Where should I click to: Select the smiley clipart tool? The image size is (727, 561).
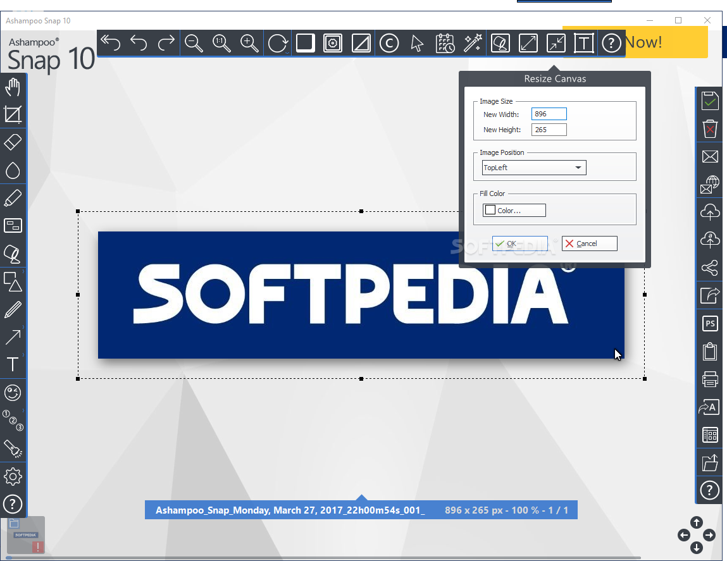click(x=13, y=393)
